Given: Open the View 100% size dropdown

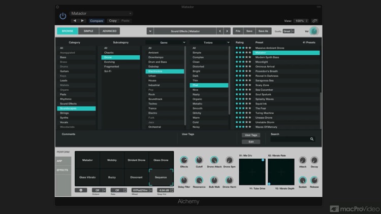Looking at the screenshot, I should pos(301,21).
